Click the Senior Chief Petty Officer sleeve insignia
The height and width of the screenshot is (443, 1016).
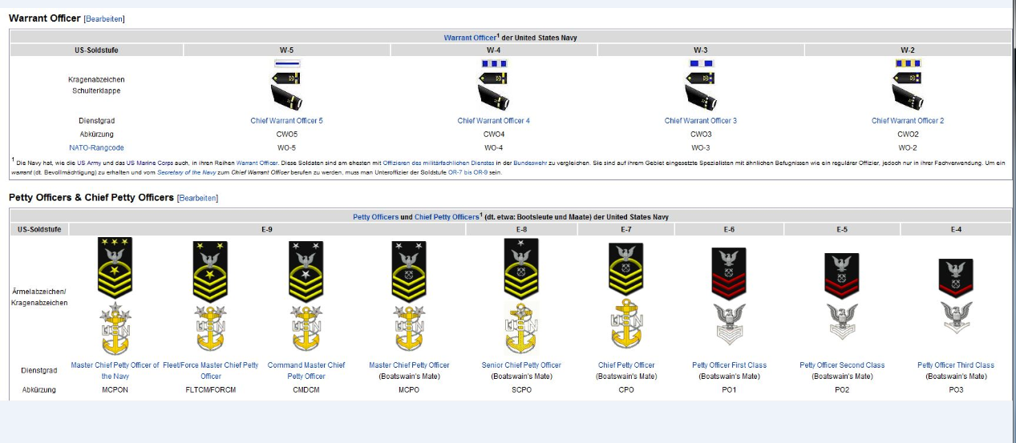(x=520, y=269)
